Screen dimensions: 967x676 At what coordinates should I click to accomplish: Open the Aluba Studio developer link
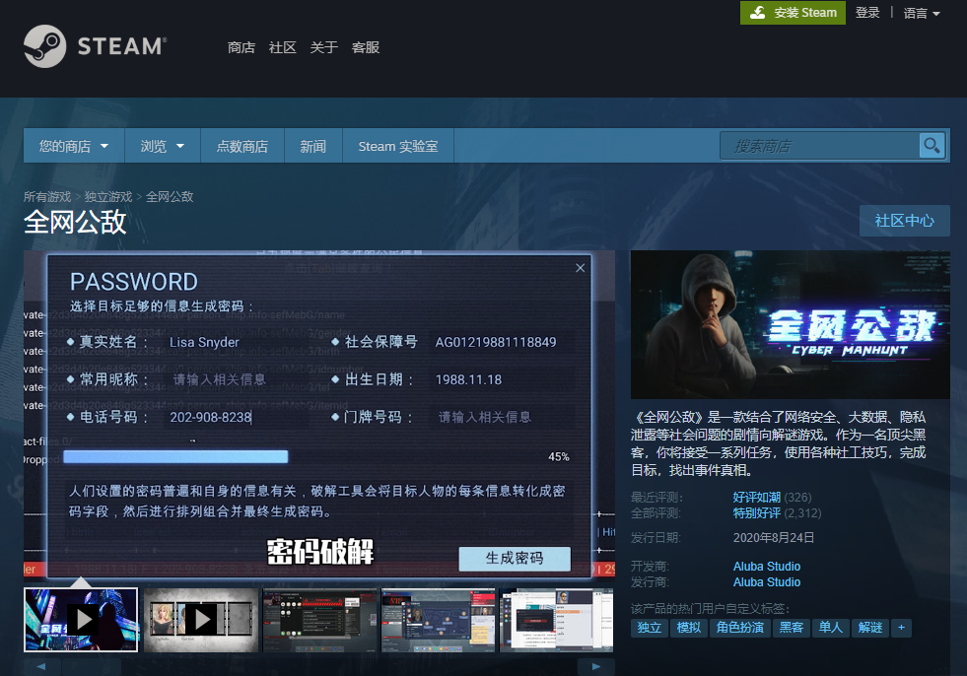pyautogui.click(x=767, y=566)
